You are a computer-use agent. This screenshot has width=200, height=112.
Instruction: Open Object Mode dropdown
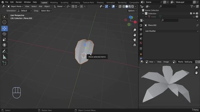point(15,6)
